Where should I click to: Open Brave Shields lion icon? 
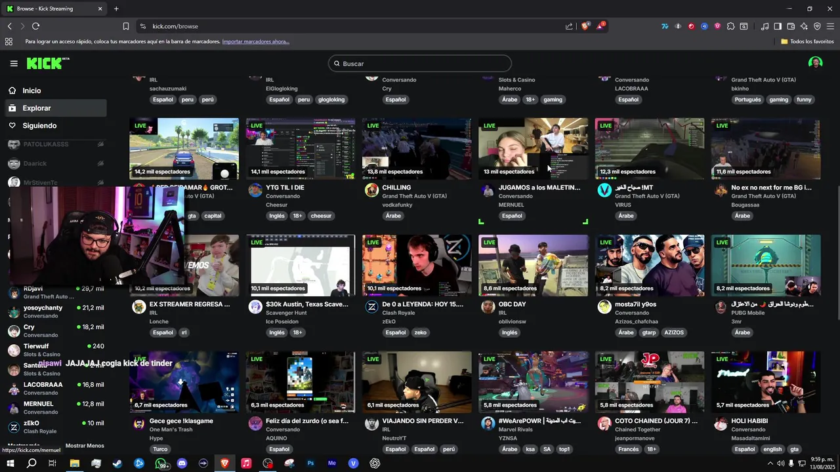click(585, 26)
